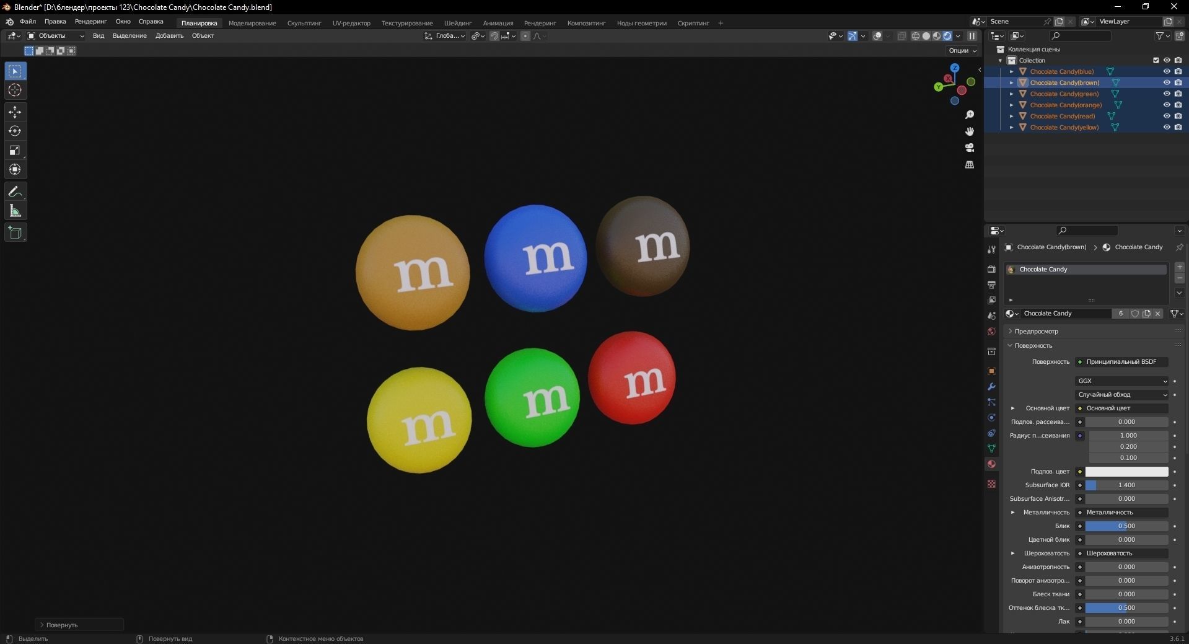The image size is (1189, 644).
Task: Switch to Моделирование workspace tab
Action: 252,23
